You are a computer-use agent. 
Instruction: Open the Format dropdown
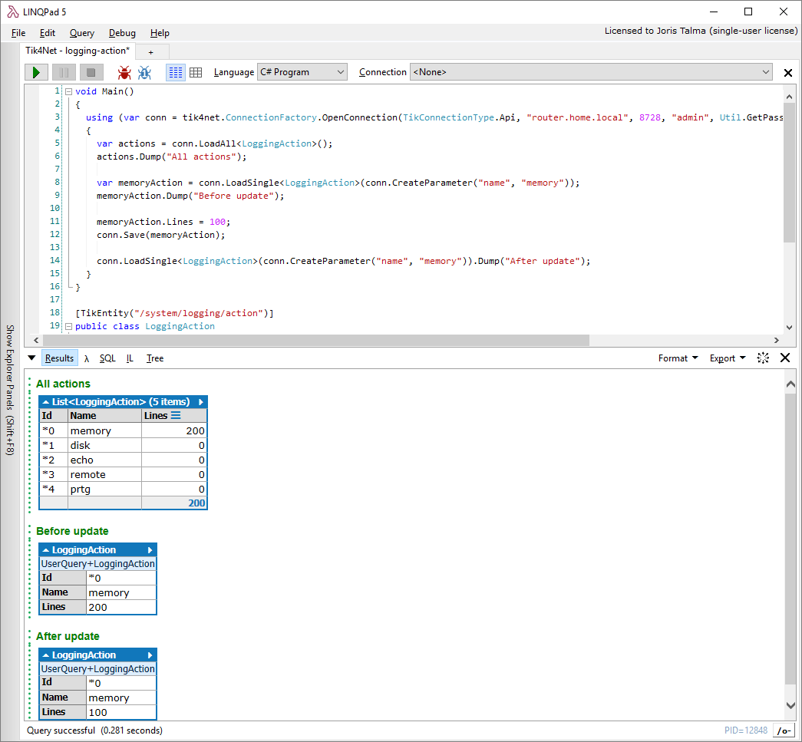coord(678,358)
